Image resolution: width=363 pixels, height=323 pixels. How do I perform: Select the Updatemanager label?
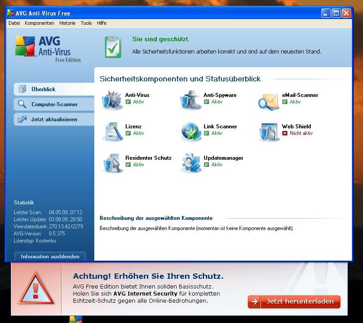tap(224, 158)
